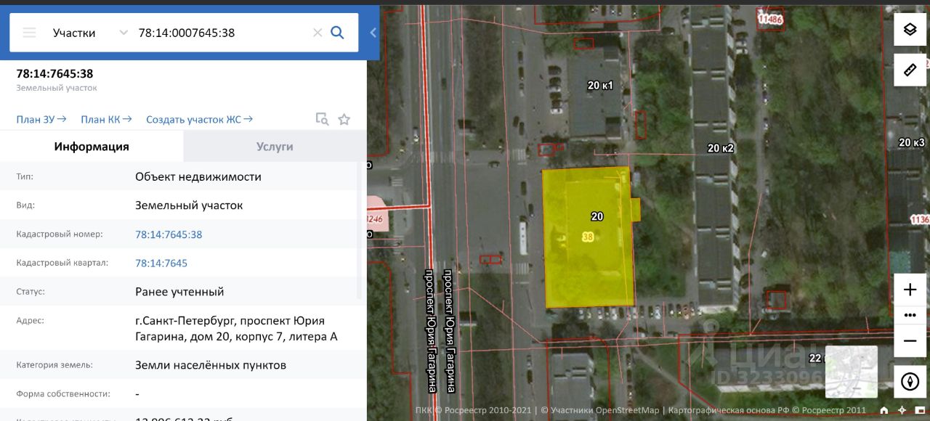Click parcel heading 78:14:7645:38
Screen dimensions: 930x421
[x=54, y=73]
